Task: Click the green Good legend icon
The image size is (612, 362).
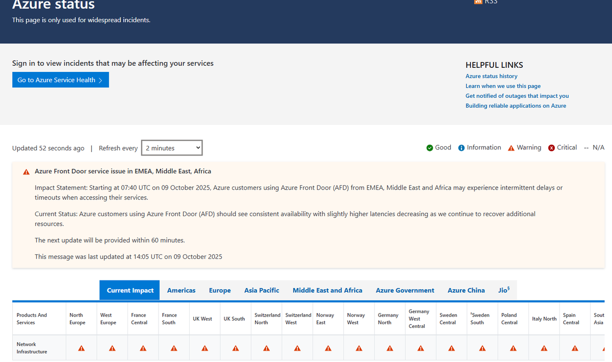Action: pos(429,148)
